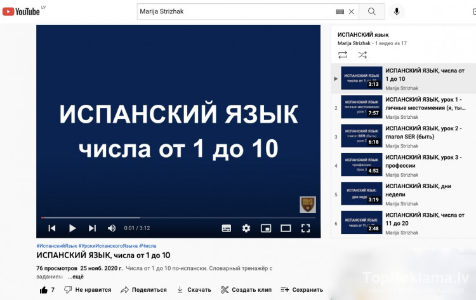Start voice search with the microphone icon
The width and height of the screenshot is (476, 300).
[397, 11]
